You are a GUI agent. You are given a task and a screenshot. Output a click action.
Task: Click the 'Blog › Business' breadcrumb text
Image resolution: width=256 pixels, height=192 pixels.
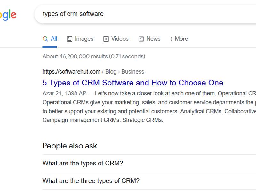point(125,72)
